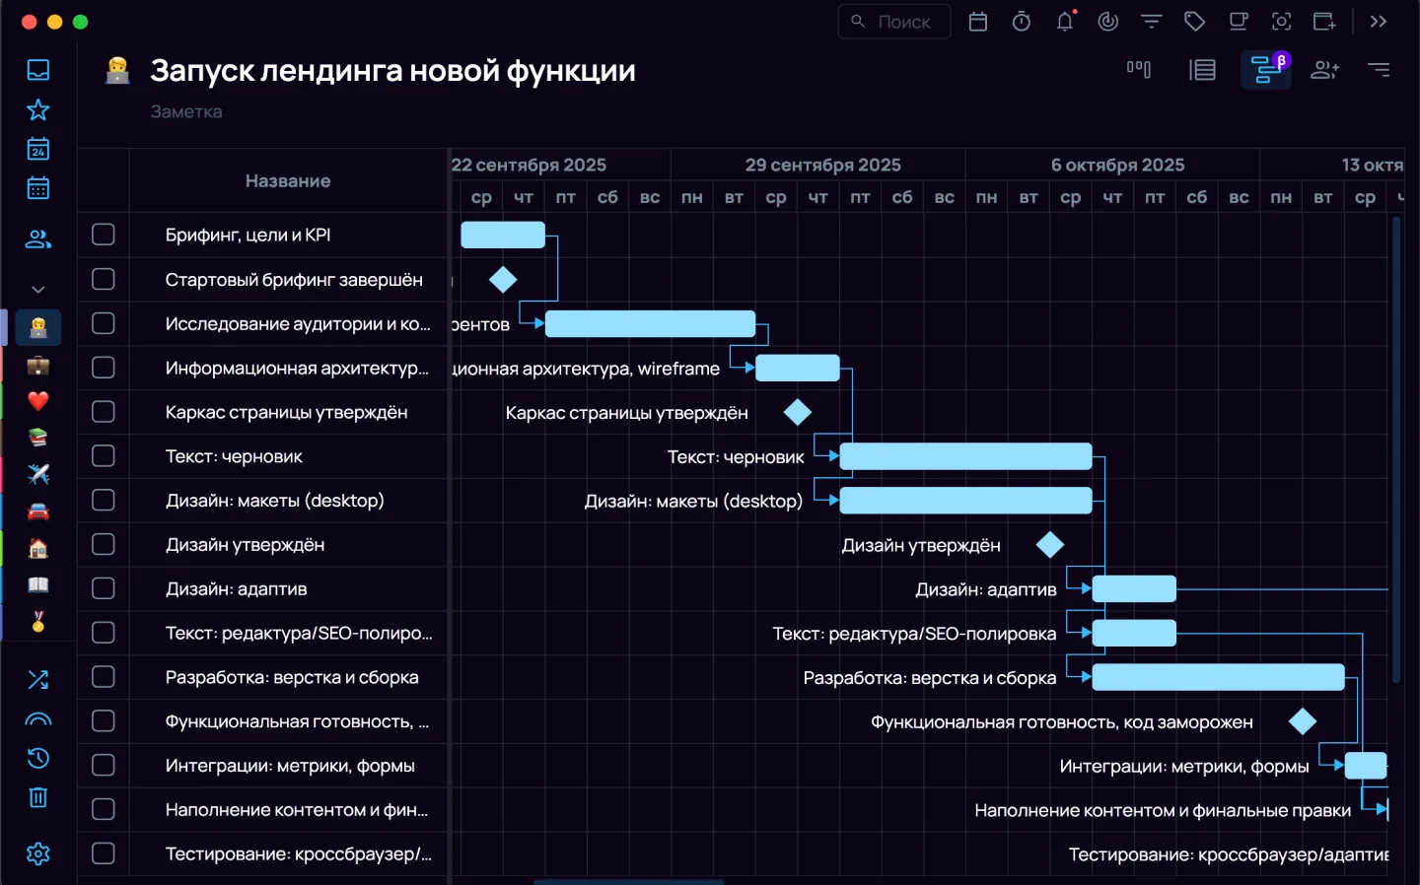Click the Поиск search field
The width and height of the screenshot is (1420, 885).
[894, 22]
